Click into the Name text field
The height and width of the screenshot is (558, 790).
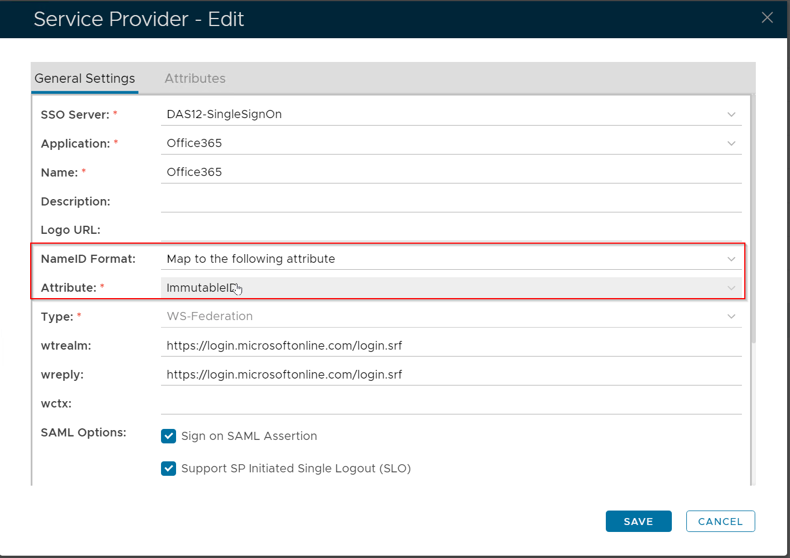(451, 172)
